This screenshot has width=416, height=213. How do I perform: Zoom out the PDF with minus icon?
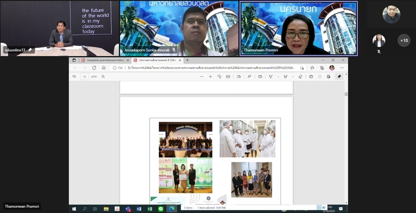[201, 76]
